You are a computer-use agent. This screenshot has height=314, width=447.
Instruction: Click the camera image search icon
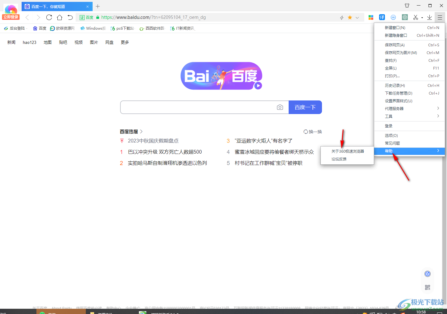click(x=280, y=107)
